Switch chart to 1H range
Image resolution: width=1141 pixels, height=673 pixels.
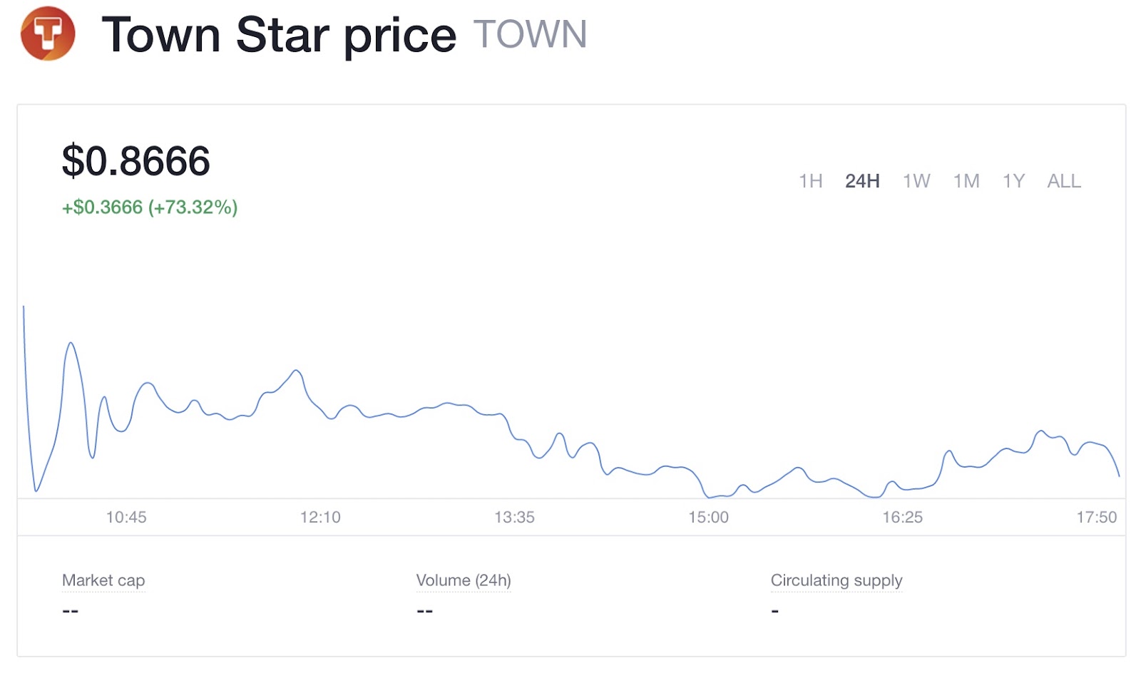(x=810, y=181)
